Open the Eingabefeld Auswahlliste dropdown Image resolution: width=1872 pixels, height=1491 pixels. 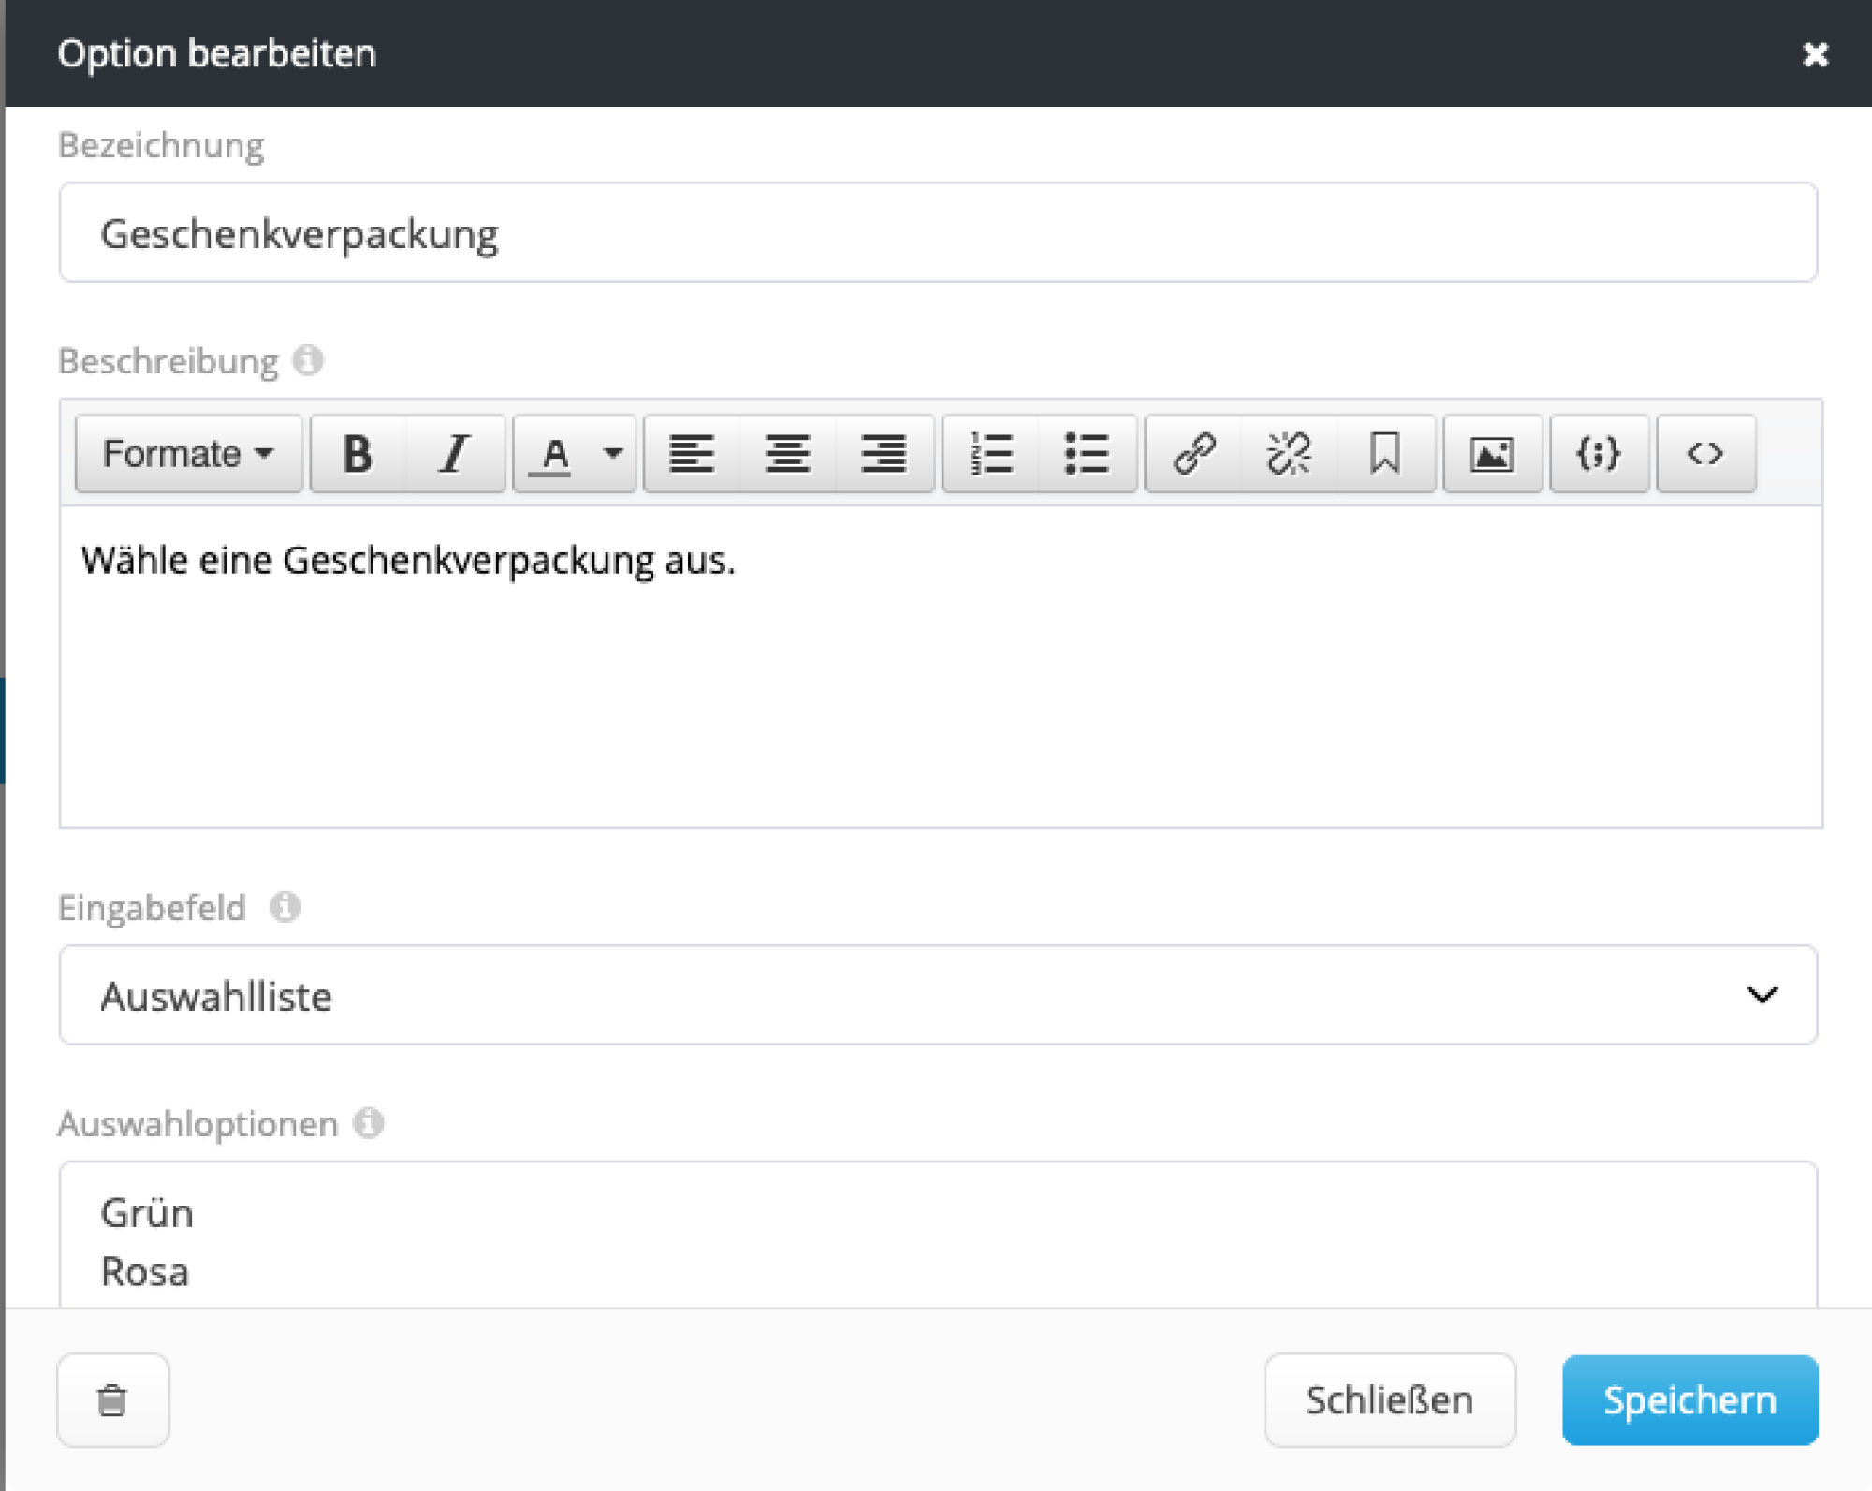[938, 995]
